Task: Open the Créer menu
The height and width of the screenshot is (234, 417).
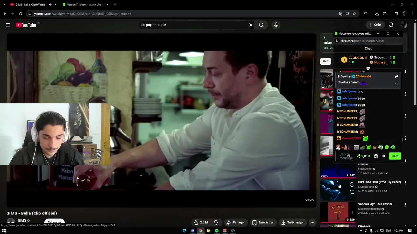Action: (x=375, y=25)
